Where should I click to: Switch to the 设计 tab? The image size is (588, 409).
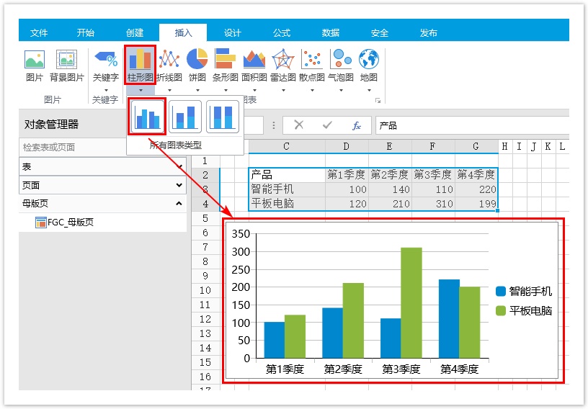(233, 33)
